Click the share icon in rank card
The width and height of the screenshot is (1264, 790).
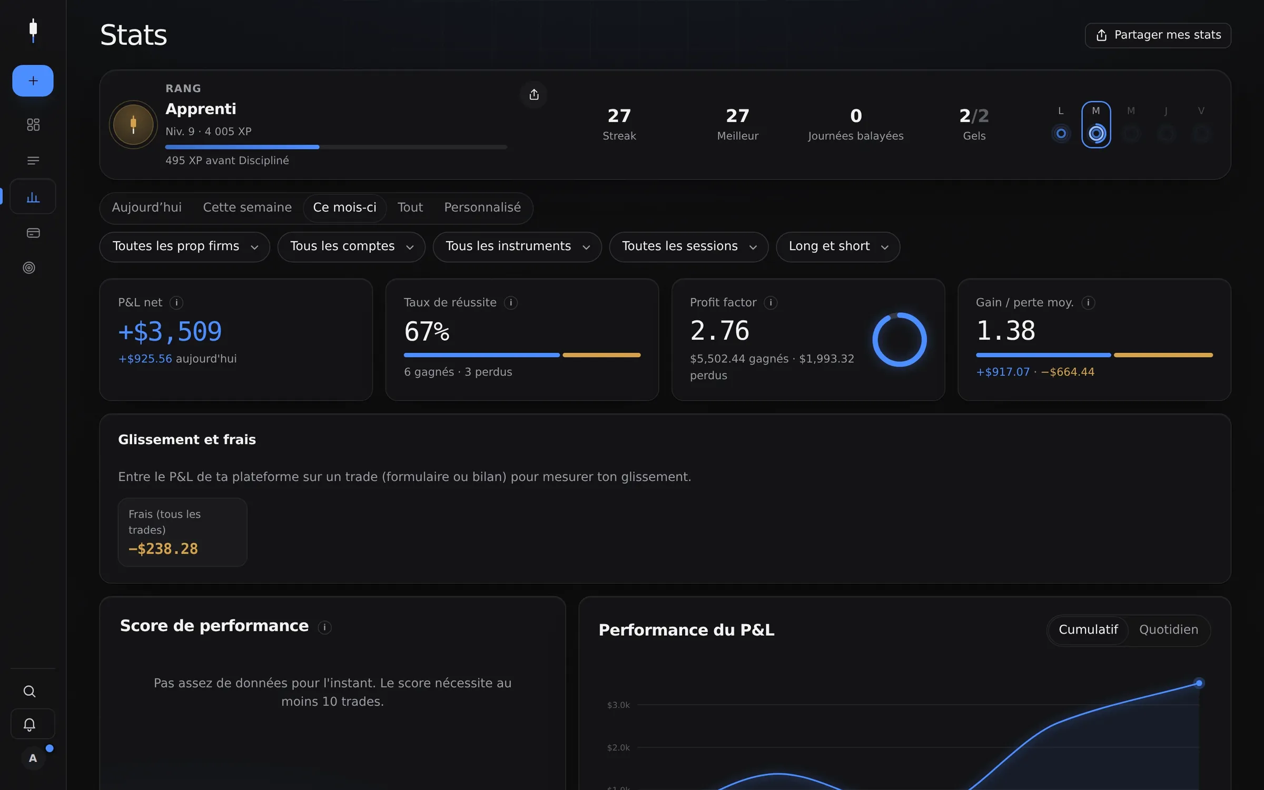click(534, 94)
